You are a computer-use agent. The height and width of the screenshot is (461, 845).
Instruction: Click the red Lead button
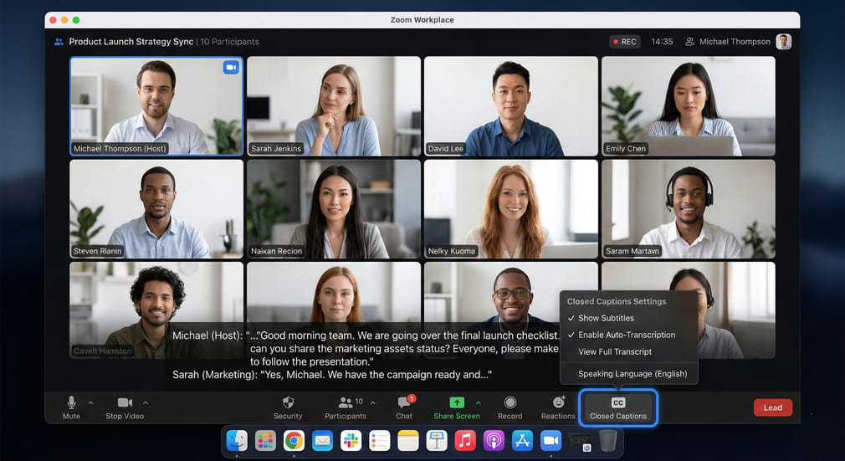[x=773, y=407]
